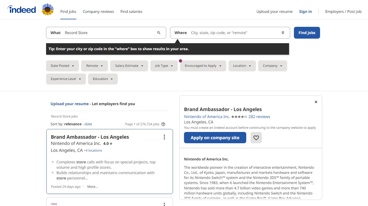Open the Location filter dropdown

pyautogui.click(x=242, y=66)
